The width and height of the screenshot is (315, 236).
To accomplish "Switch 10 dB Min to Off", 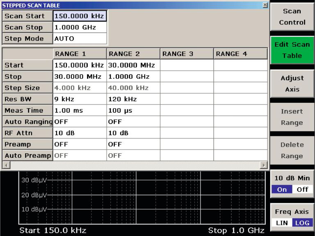I will click(302, 189).
